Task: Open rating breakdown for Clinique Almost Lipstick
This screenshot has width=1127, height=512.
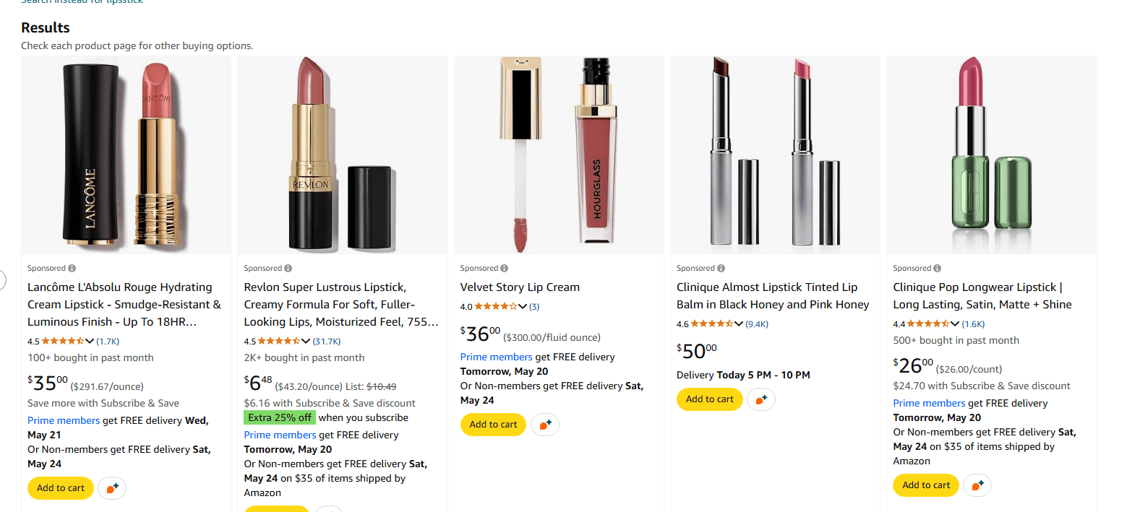Action: pos(738,324)
